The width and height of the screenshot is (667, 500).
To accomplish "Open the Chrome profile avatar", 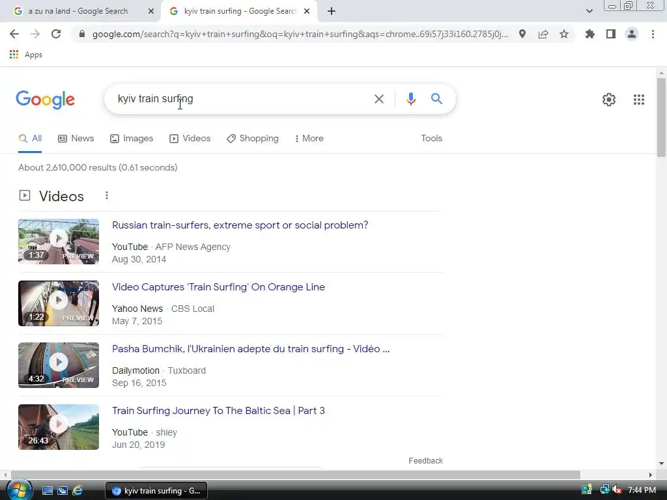I will (632, 34).
